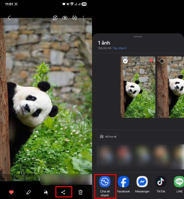Viewport: 184px width, 199px height.
Task: Tap the Hỗ trợ vẽ button
Action: (x=108, y=137)
